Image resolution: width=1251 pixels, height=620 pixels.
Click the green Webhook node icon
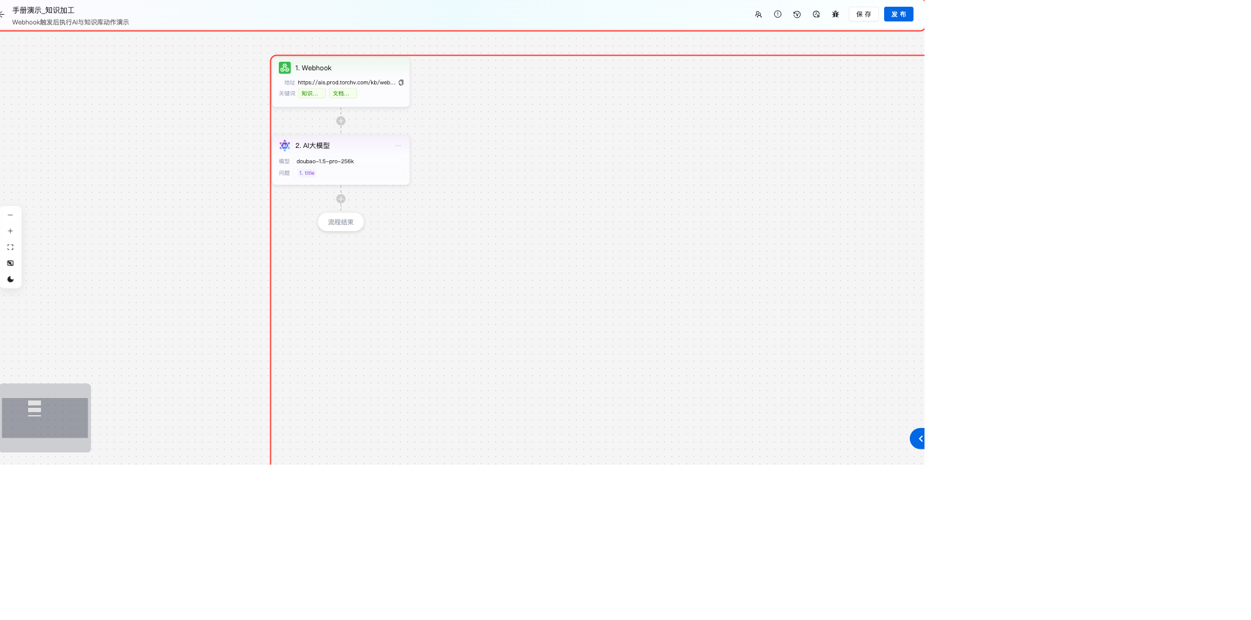[x=285, y=68]
